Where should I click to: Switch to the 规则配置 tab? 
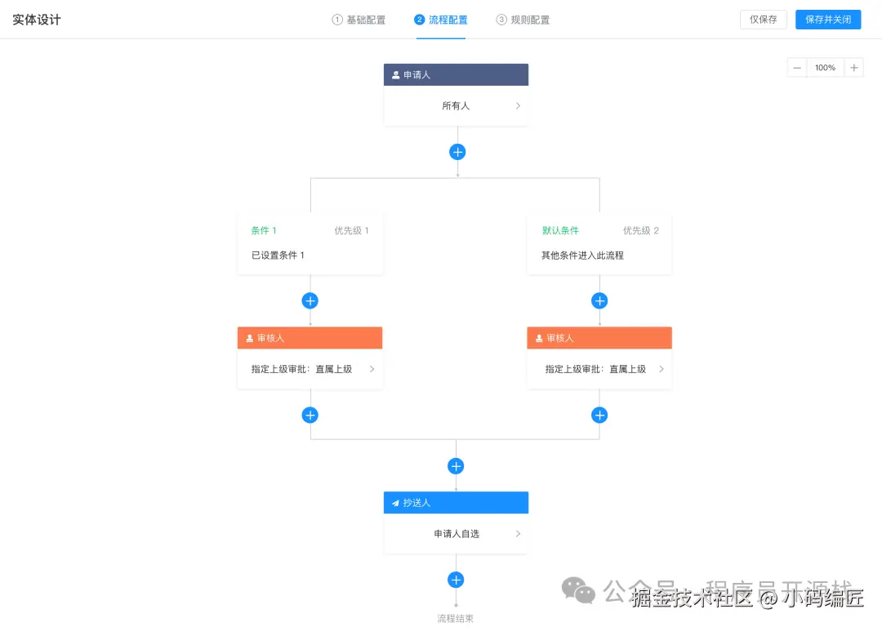tap(523, 19)
